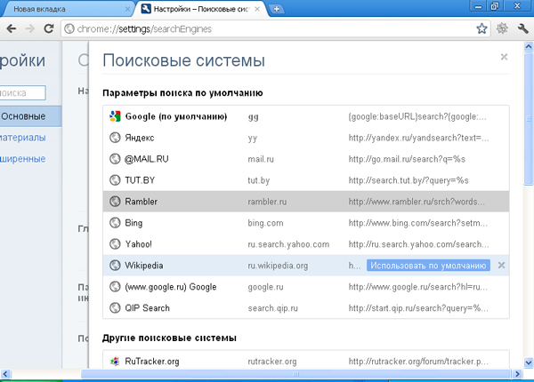Select the Настройки – Поисковые системы tab
Viewport: 534px width, 382px height.
tap(200, 9)
